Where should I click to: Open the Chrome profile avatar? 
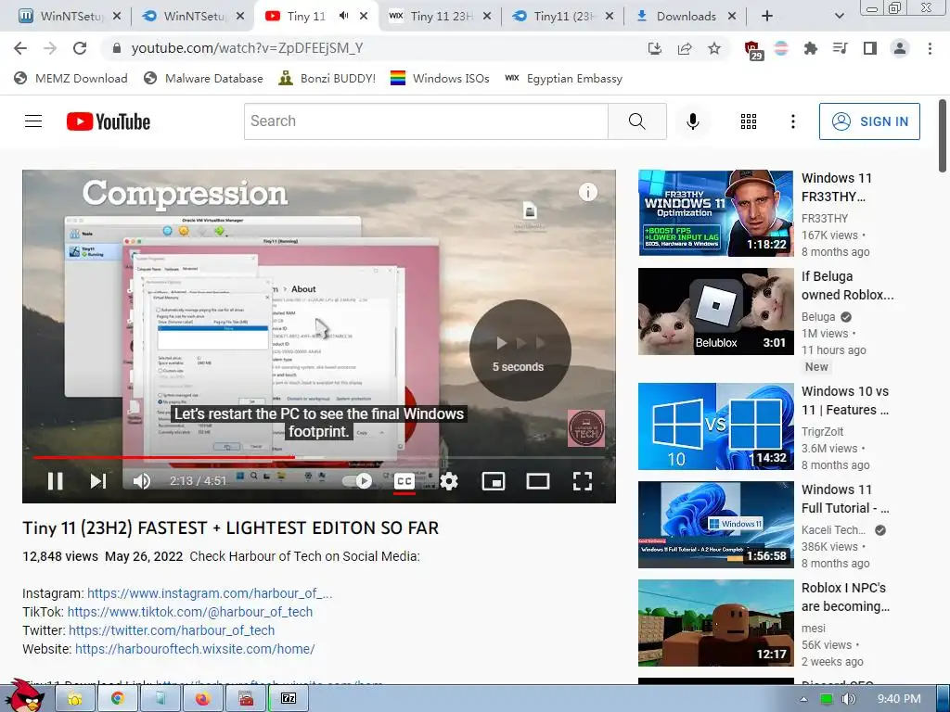tap(900, 48)
